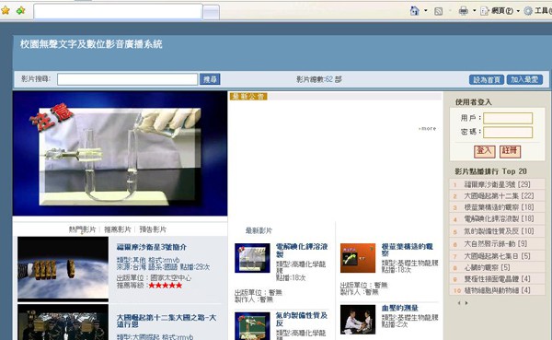Expand the Print dropdown arrow
Screen dimensions: 552x340
474,11
